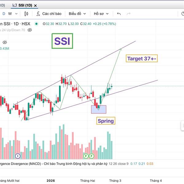Image resolution: width=184 pixels, height=184 pixels.
Task: Click the H32.70 high price value
Action: coord(61,24)
